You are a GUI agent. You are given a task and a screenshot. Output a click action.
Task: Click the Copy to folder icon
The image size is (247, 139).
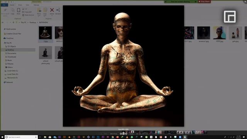45,10
